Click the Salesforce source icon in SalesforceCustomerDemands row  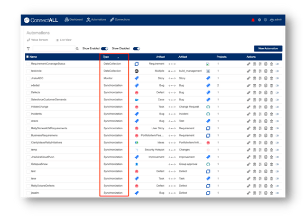137,100
